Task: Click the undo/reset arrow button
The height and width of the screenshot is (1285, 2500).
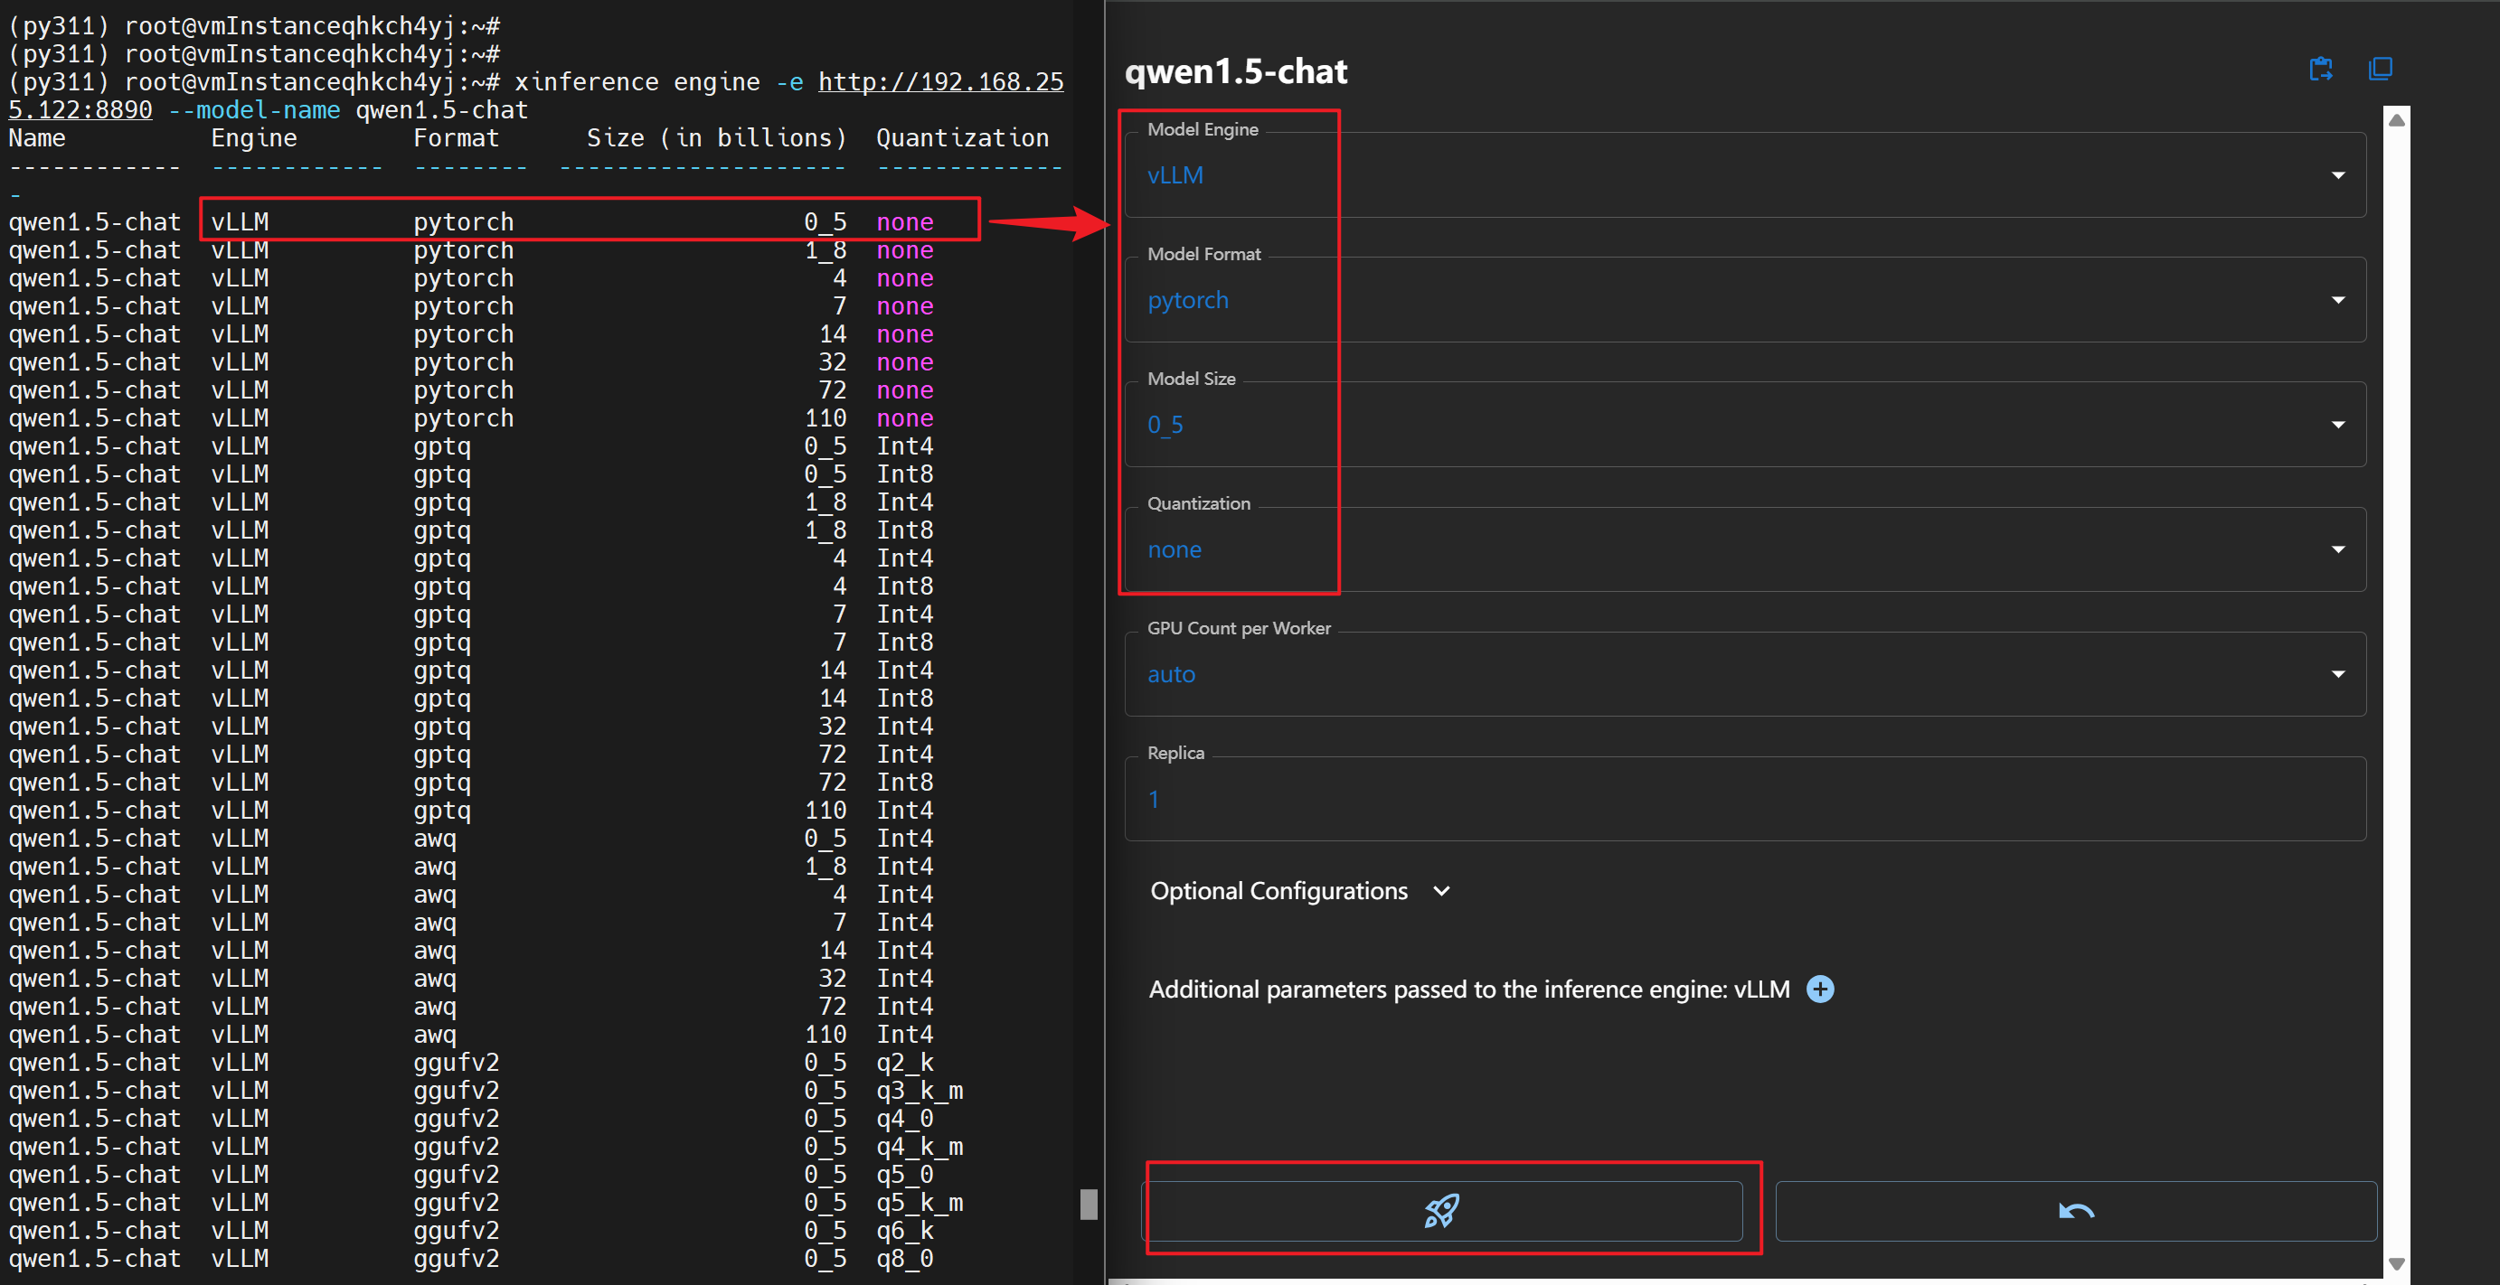Action: pos(2076,1210)
